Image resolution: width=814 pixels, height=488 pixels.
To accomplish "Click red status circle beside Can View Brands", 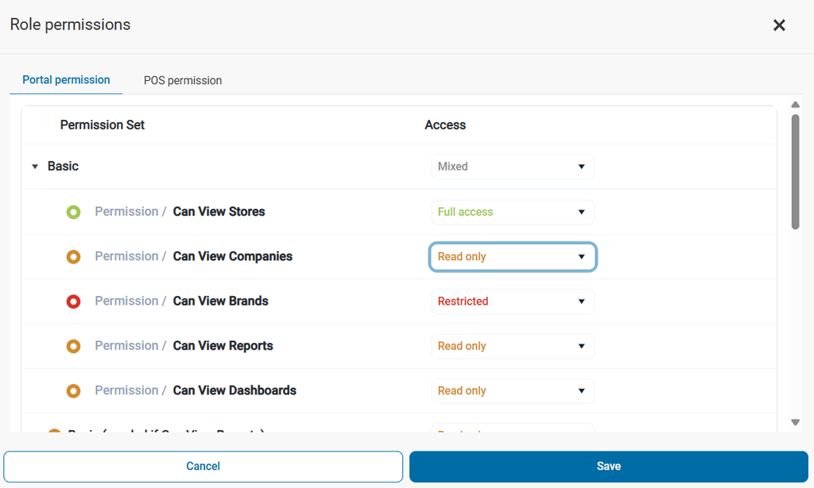I will point(73,302).
